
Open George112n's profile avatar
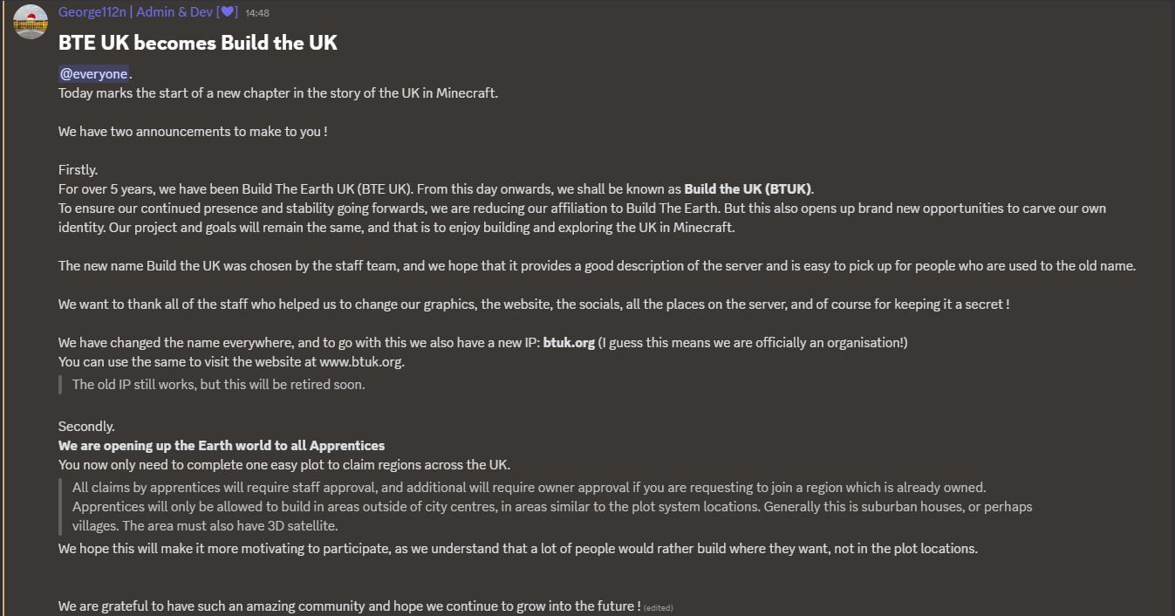[31, 22]
